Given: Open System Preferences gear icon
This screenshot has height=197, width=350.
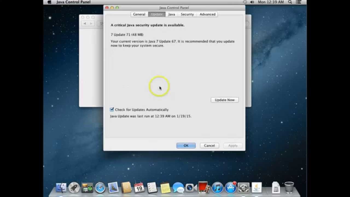Looking at the screenshot, I should coord(243,188).
